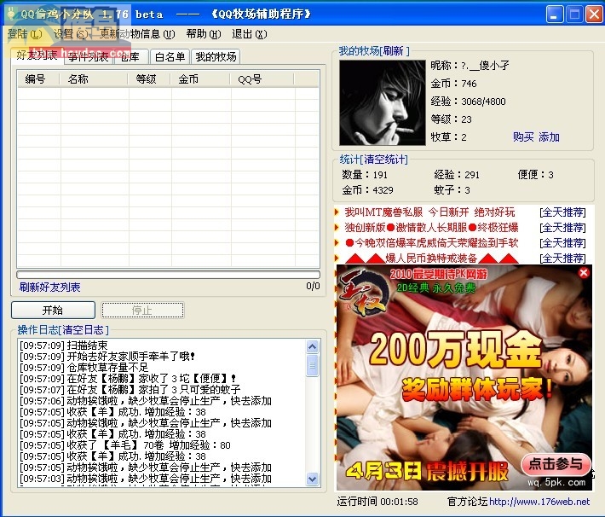The width and height of the screenshot is (605, 517).
Task: Click the log line 扫描结束
Action: tap(64, 345)
